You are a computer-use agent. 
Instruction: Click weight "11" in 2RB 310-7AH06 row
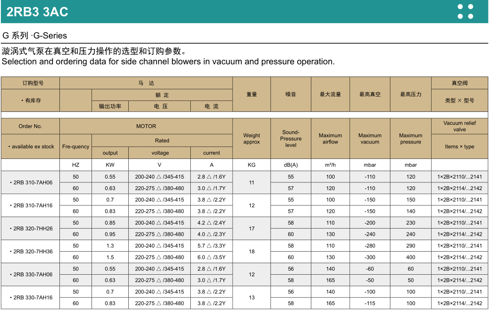click(x=251, y=182)
